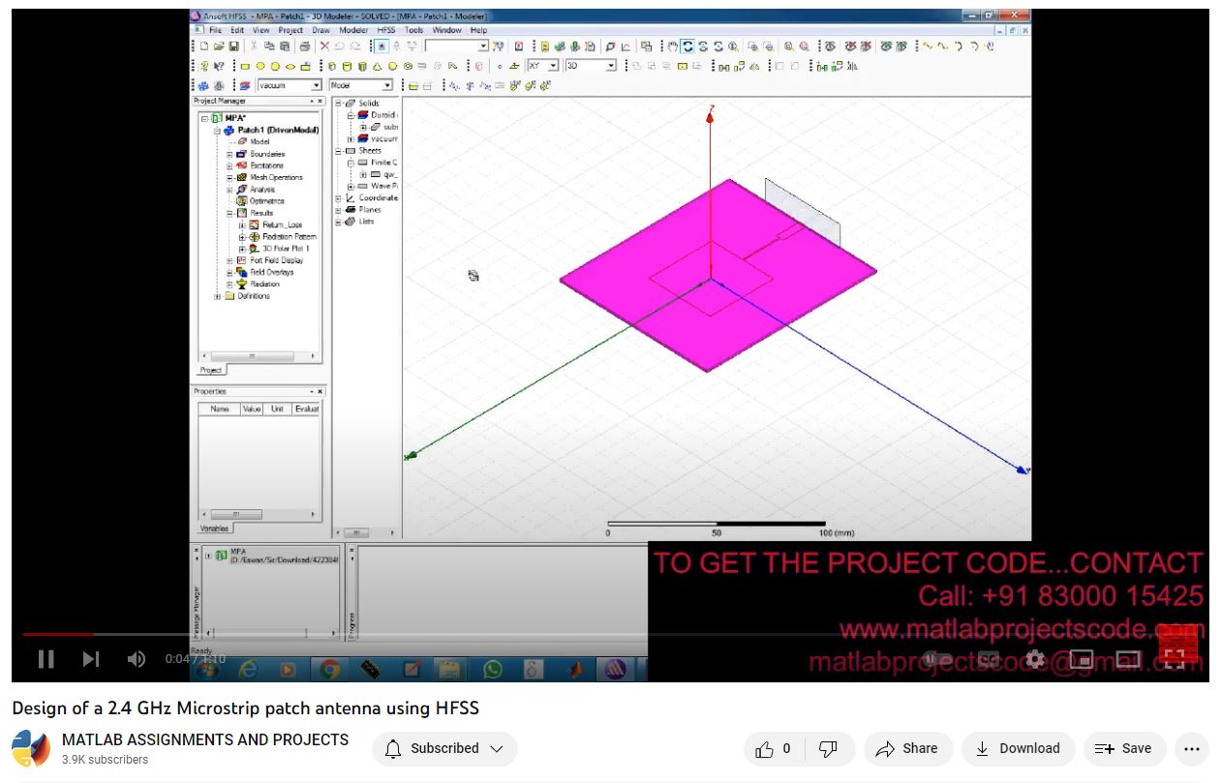1221x783 pixels.
Task: Click the Download button
Action: tap(1017, 748)
